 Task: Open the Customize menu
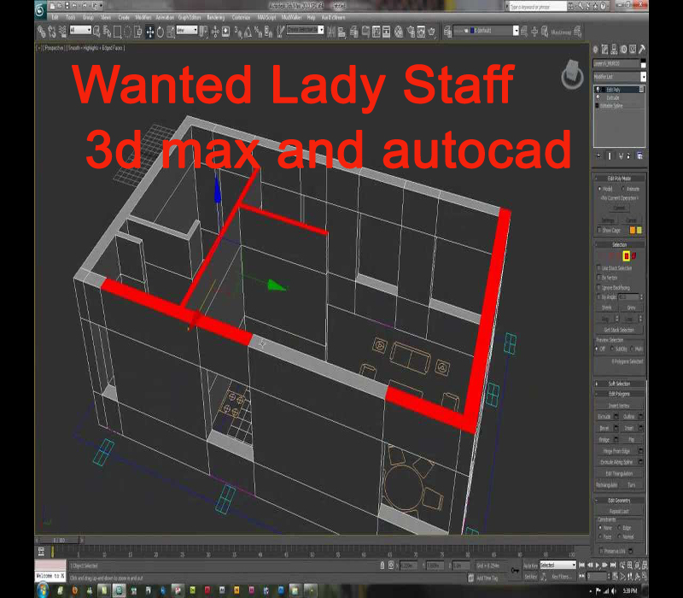click(241, 17)
